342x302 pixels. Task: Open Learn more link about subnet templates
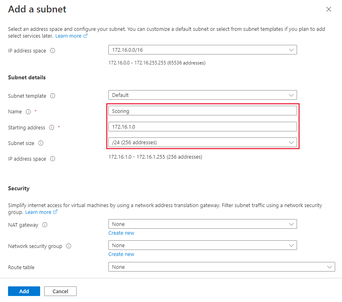[x=71, y=36]
